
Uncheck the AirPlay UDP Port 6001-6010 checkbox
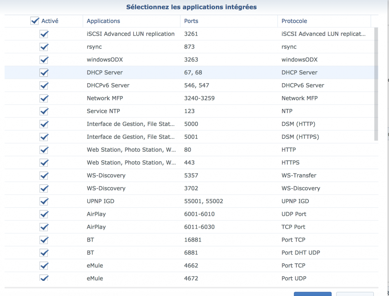tap(44, 214)
